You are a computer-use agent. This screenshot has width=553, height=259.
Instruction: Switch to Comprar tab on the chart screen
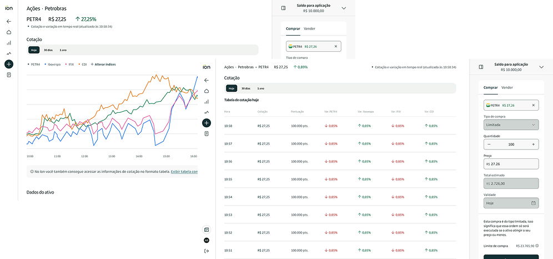point(293,28)
